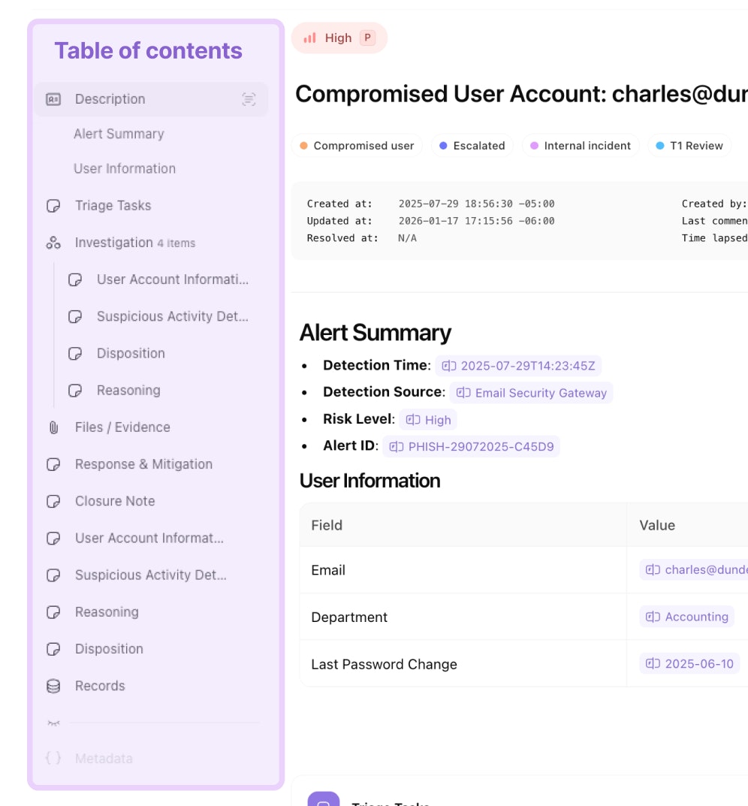Click the Investigation group icon

pos(53,243)
